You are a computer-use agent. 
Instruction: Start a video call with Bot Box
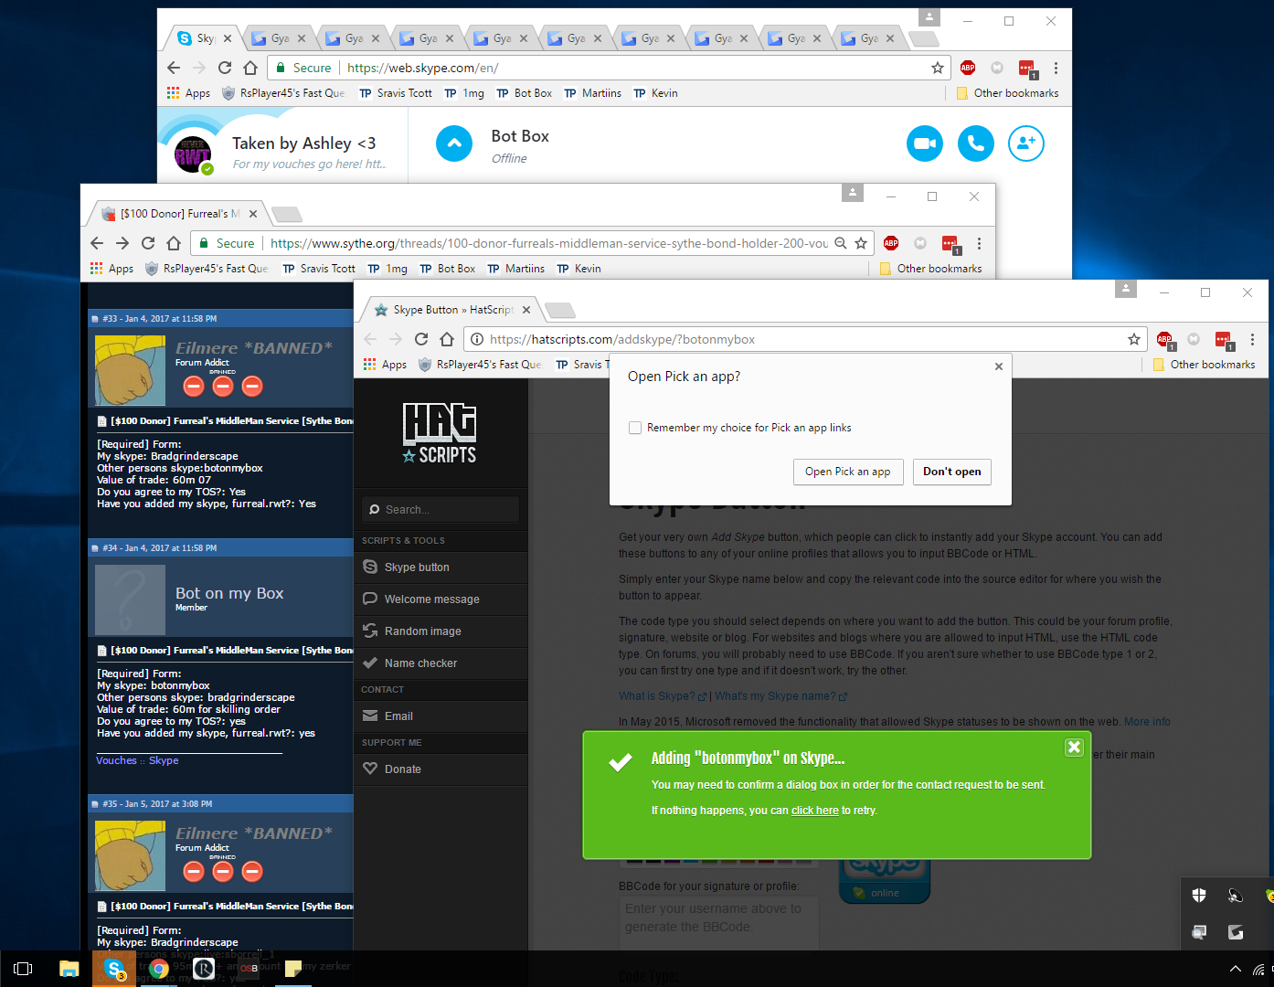click(x=925, y=143)
